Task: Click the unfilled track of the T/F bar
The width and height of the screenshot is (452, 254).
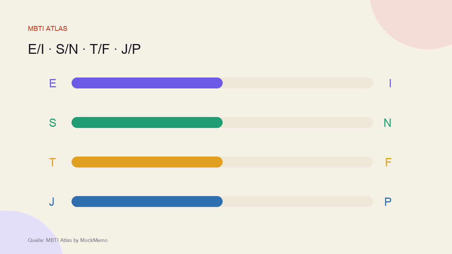Action: (x=298, y=162)
